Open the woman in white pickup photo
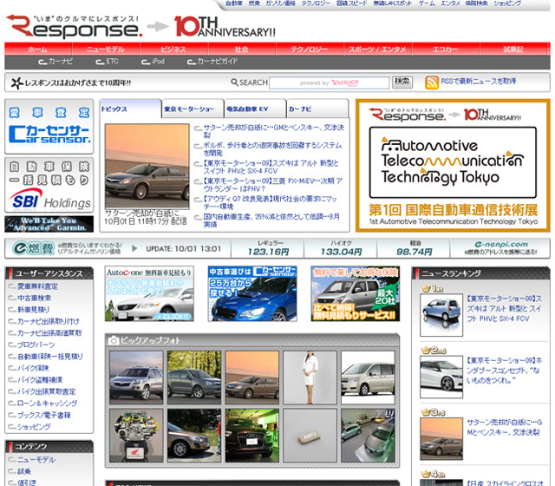The height and width of the screenshot is (486, 555). coord(310,378)
